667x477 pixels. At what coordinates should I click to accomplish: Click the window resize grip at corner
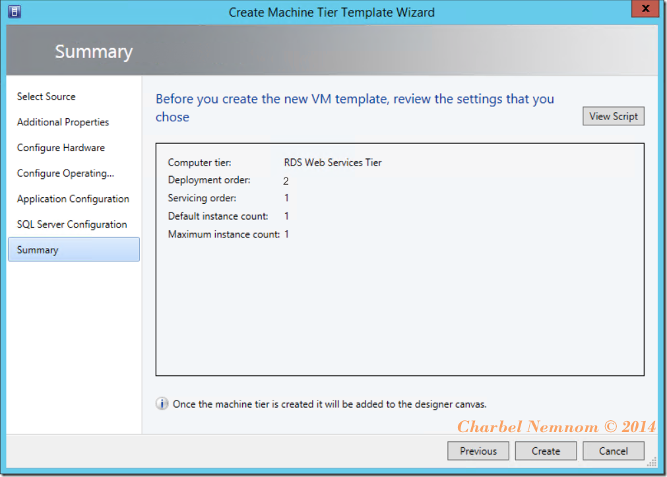click(x=652, y=462)
